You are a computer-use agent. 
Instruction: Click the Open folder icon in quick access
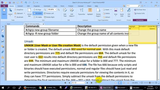(6, 2)
